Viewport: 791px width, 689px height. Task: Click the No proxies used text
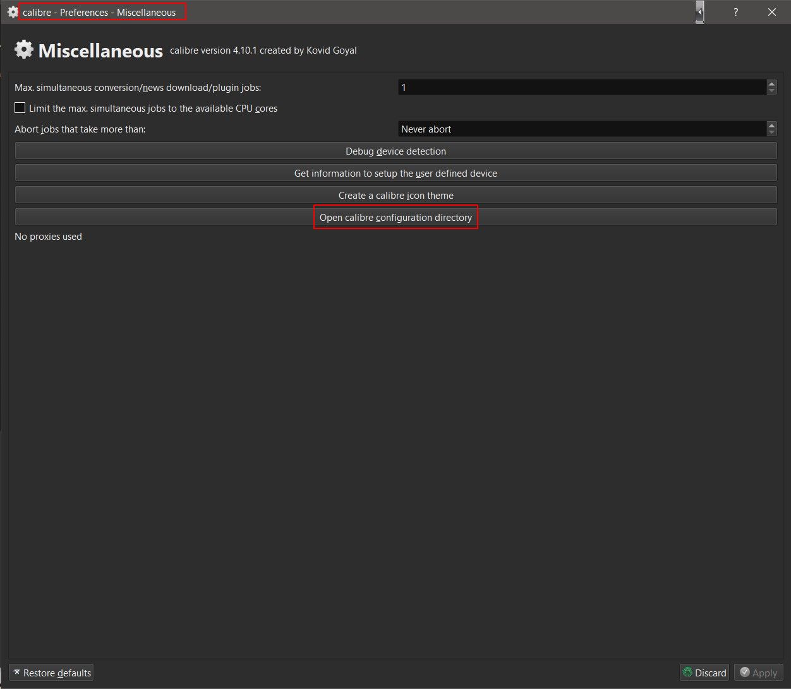click(x=48, y=237)
